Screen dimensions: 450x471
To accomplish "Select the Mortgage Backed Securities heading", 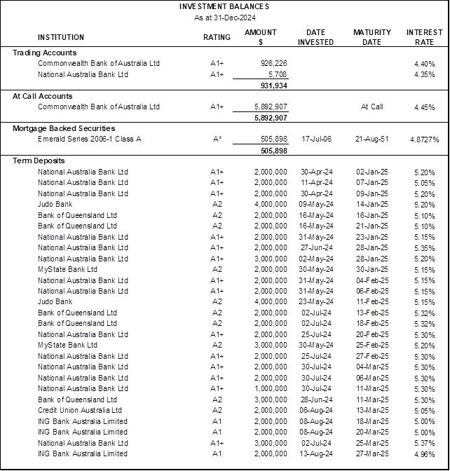I will click(x=64, y=128).
